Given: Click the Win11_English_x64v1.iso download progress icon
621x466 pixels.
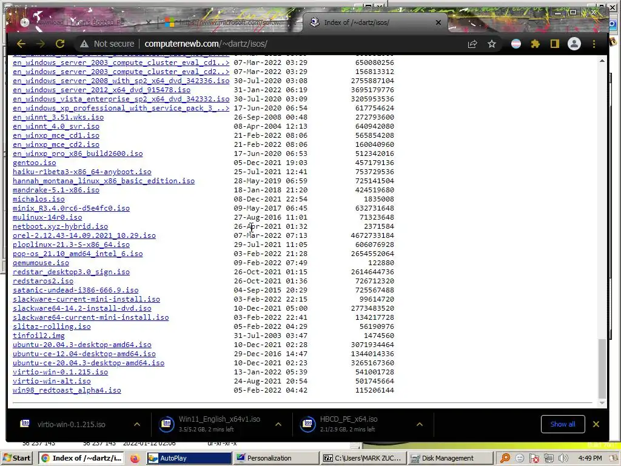Looking at the screenshot, I should click(166, 424).
